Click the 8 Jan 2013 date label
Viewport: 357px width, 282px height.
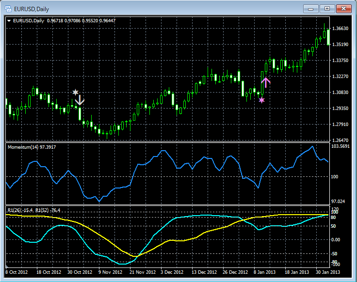[x=266, y=272]
